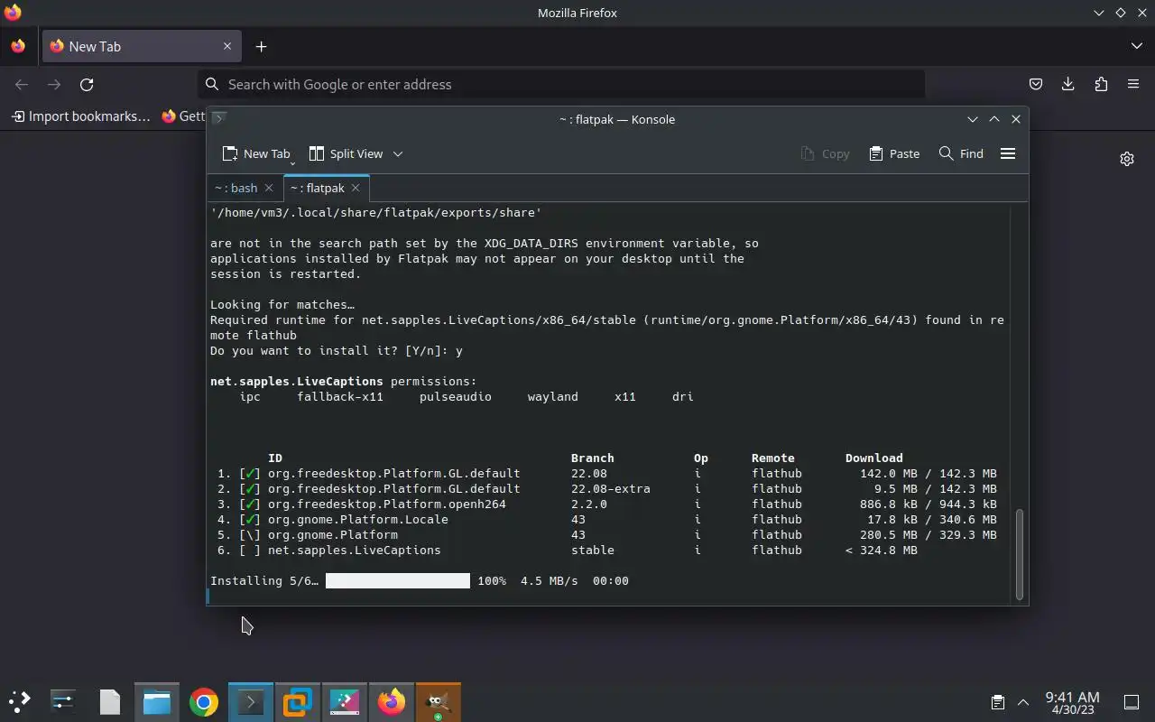Click 'org.gnome.Platform.Locale' row text
1155x722 pixels.
357,519
